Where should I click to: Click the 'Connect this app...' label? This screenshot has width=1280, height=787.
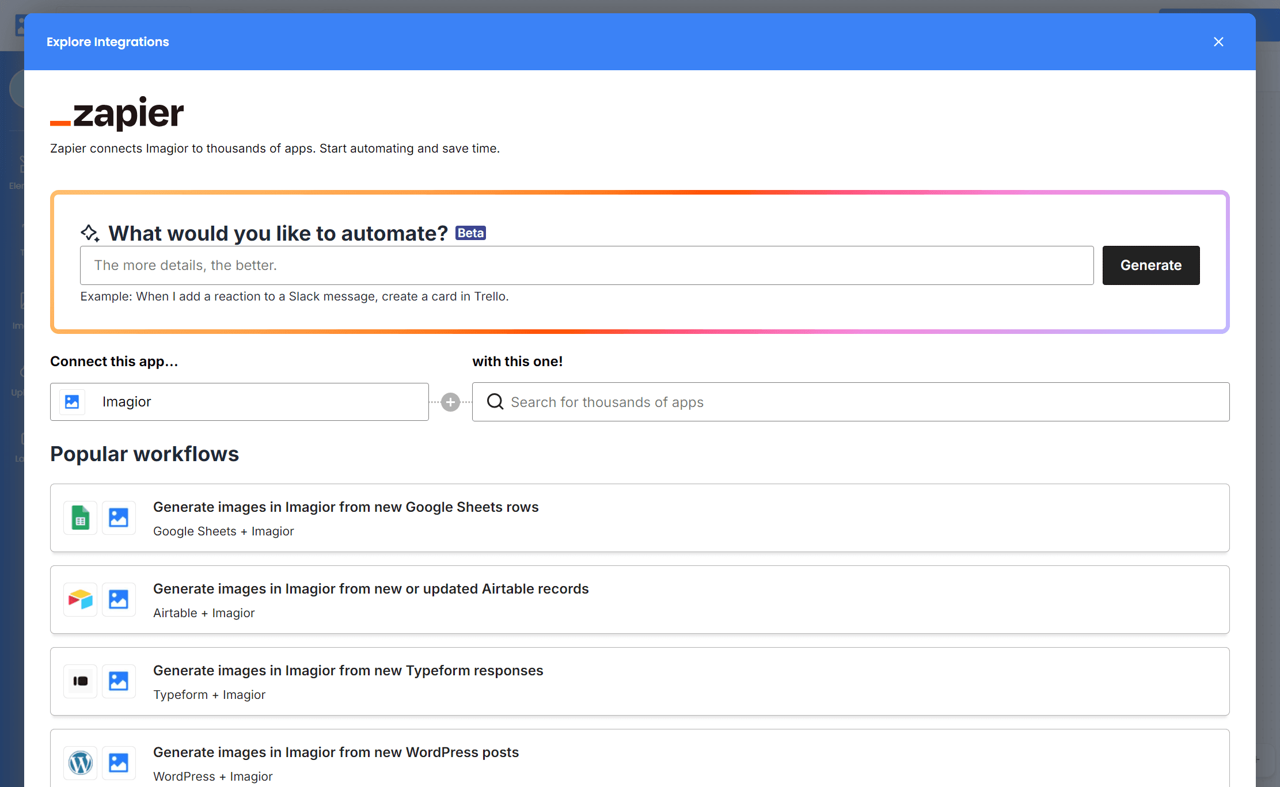[x=114, y=362]
